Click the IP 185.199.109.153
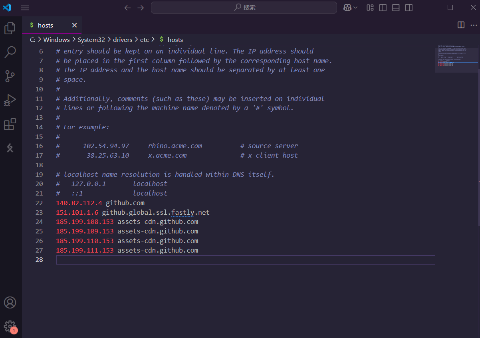The width and height of the screenshot is (480, 338). pos(85,231)
